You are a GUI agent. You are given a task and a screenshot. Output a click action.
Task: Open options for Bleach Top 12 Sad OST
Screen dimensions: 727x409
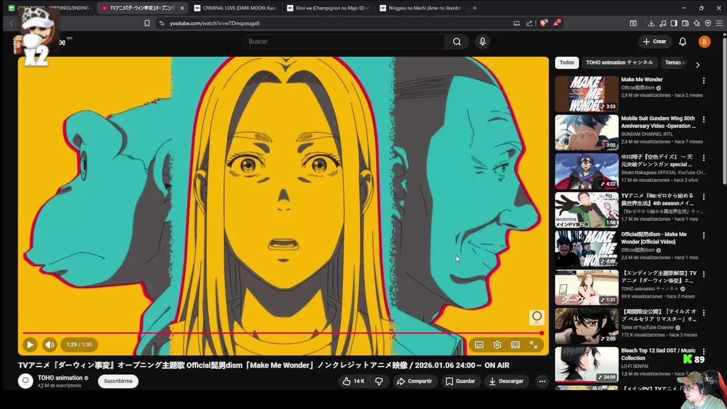coord(704,351)
